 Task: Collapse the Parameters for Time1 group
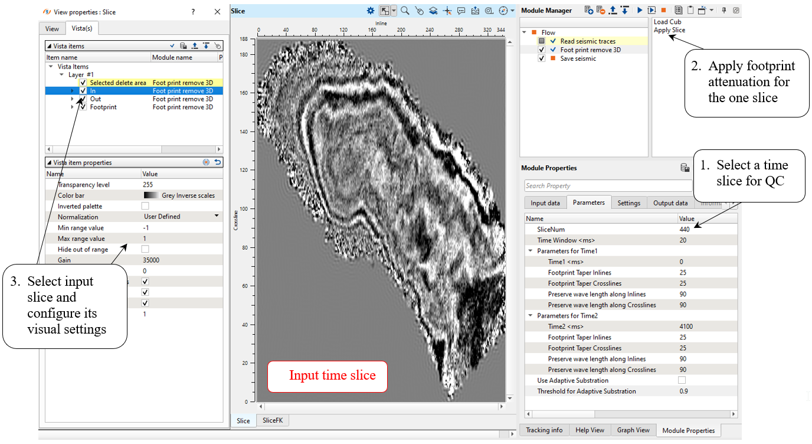[530, 251]
